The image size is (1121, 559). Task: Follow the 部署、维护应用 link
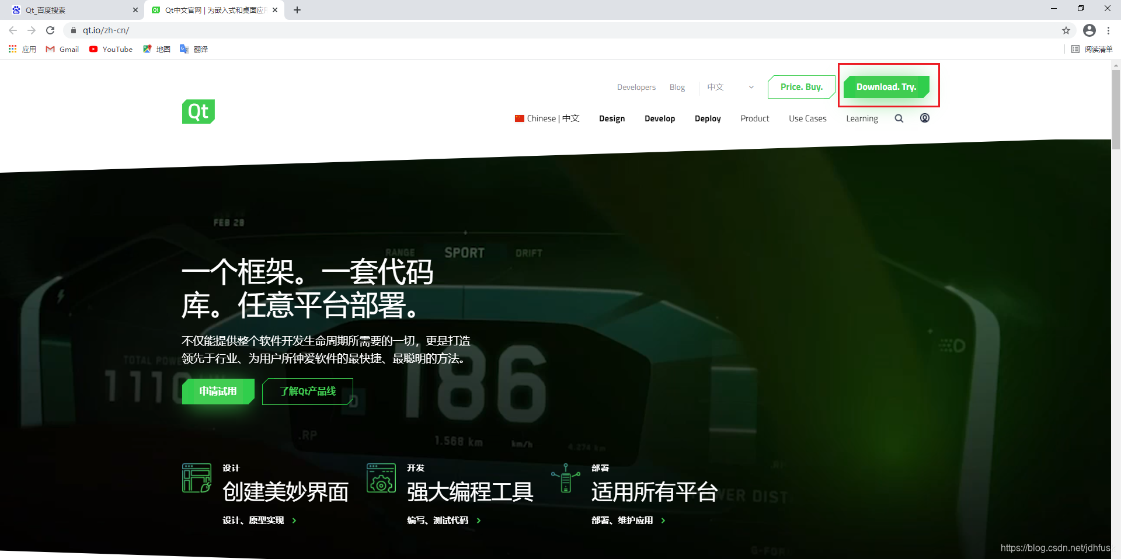pyautogui.click(x=629, y=520)
